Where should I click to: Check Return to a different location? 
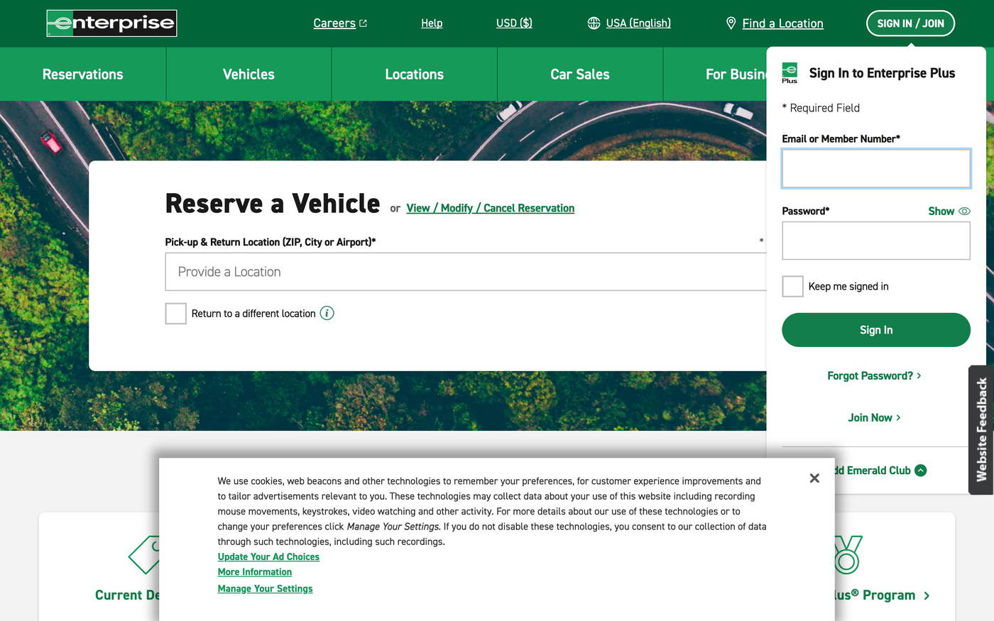[x=175, y=313]
